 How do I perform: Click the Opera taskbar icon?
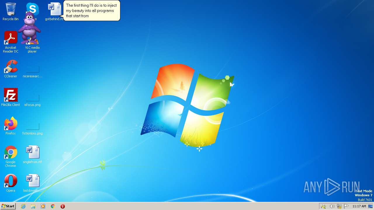[63, 206]
